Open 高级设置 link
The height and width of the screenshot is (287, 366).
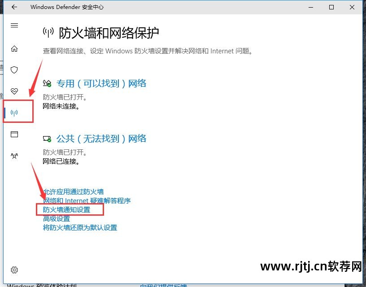pos(56,218)
